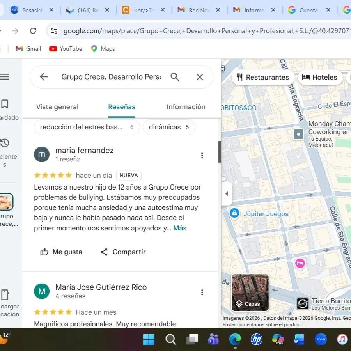This screenshot has height=351, width=351.
Task: Open the Posasist browser tab
Action: click(32, 10)
